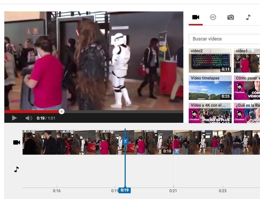Select first clip with 0:10 duration label
The image size is (260, 199).
pyautogui.click(x=98, y=142)
